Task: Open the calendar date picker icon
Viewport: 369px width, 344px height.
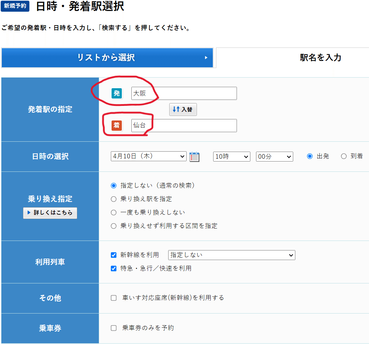Action: click(194, 157)
